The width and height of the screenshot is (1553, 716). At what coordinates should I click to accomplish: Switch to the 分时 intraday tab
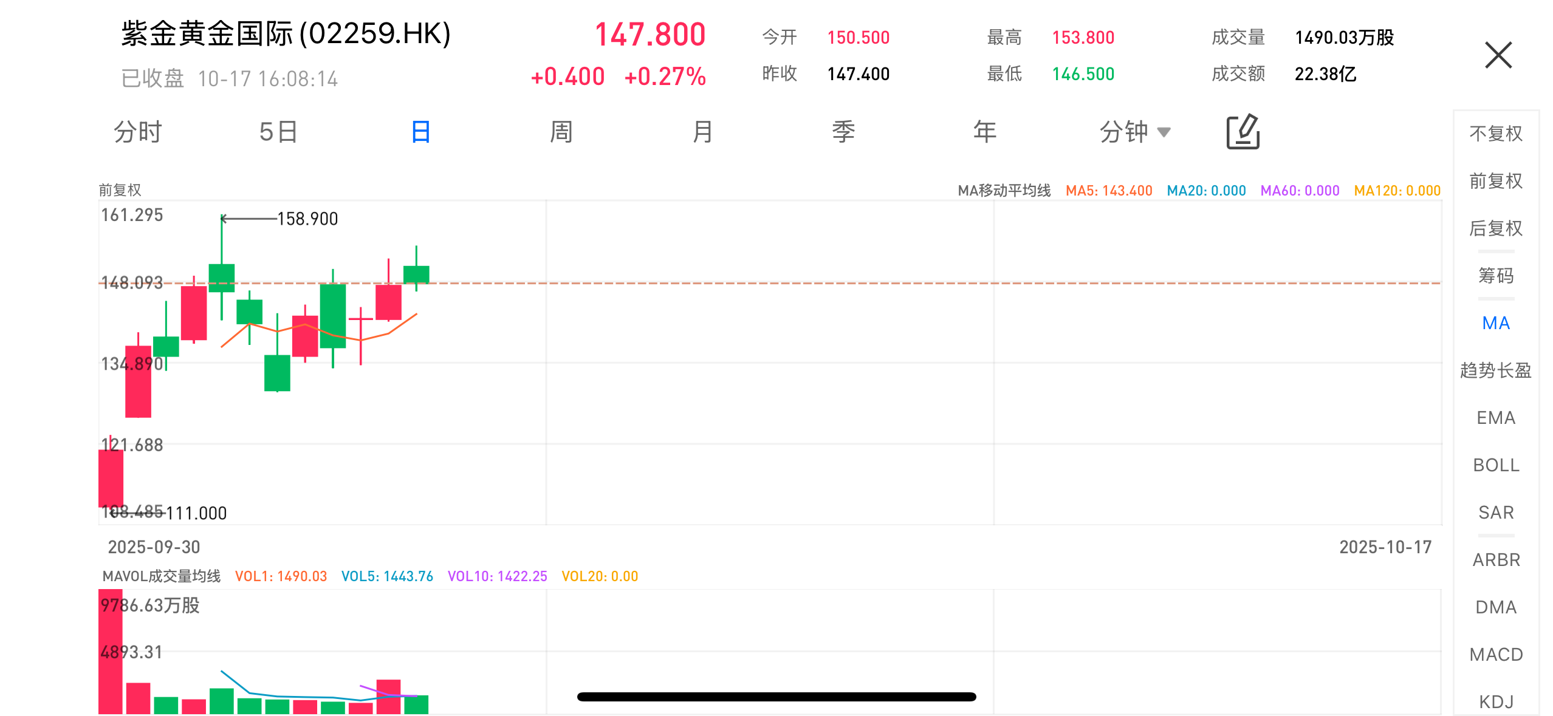pyautogui.click(x=138, y=132)
